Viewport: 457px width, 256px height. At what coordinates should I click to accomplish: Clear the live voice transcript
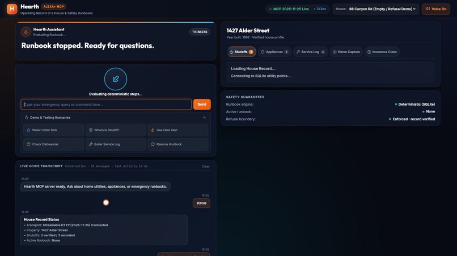pos(206,167)
